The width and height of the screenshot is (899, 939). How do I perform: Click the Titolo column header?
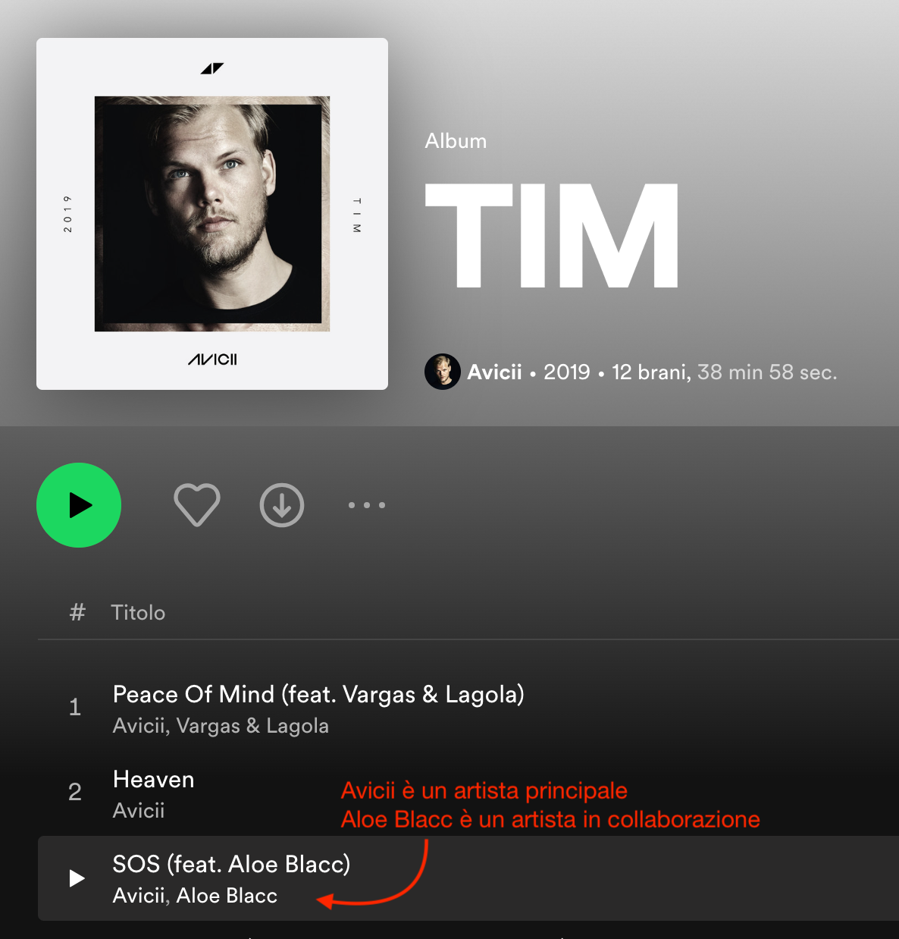(x=138, y=612)
